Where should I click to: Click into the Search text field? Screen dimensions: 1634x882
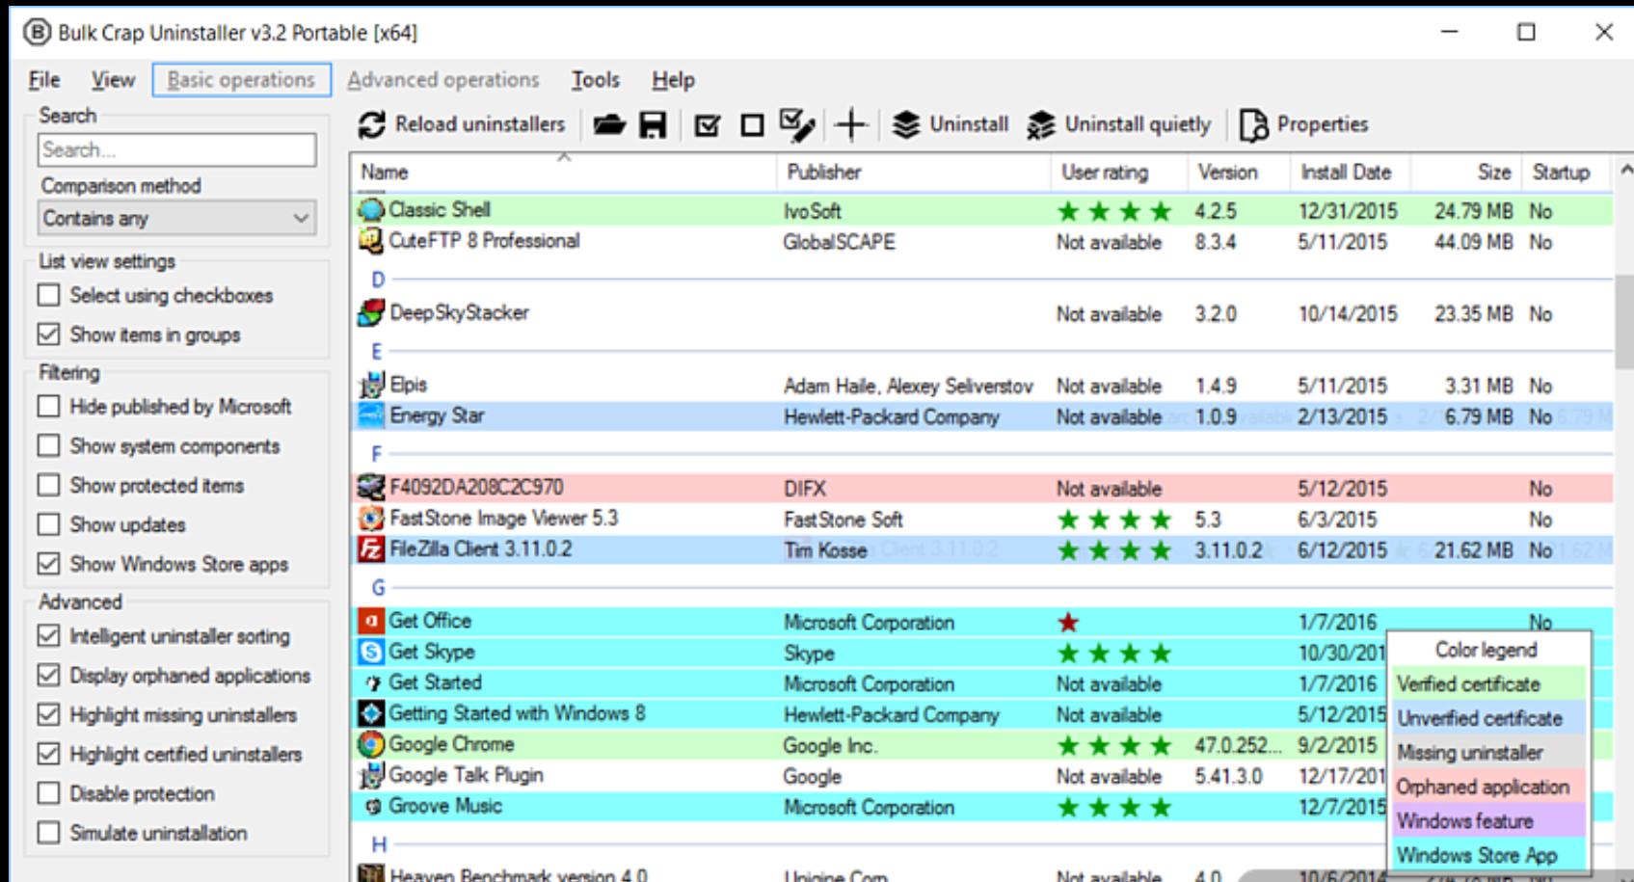coord(177,149)
